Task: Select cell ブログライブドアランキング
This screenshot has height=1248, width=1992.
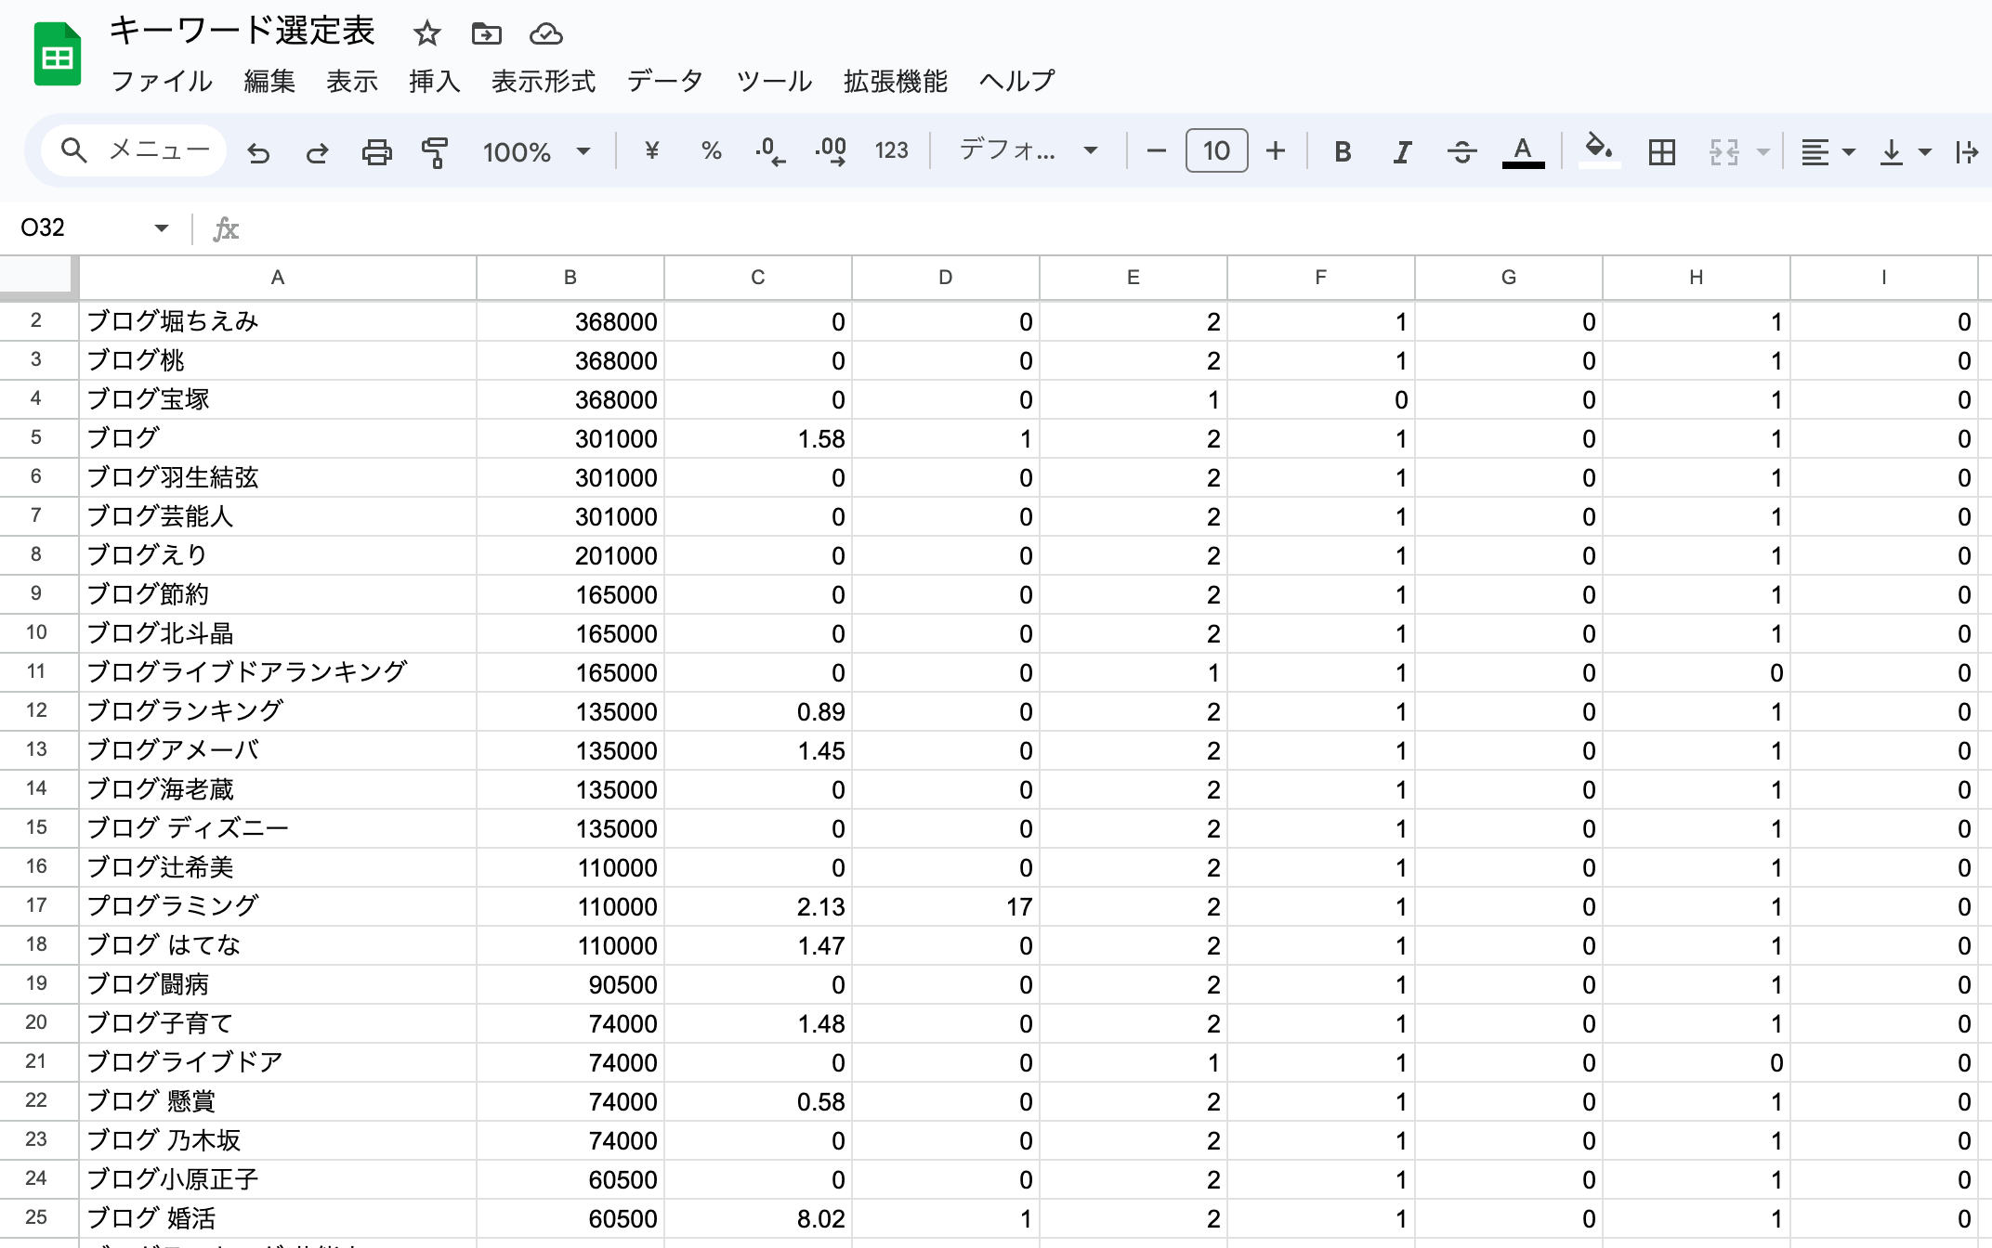Action: 277,672
